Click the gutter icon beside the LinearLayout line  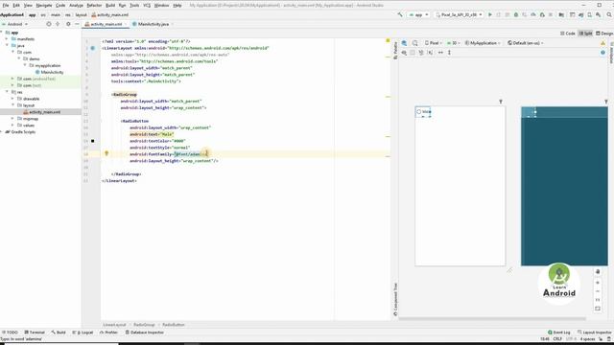(93, 48)
